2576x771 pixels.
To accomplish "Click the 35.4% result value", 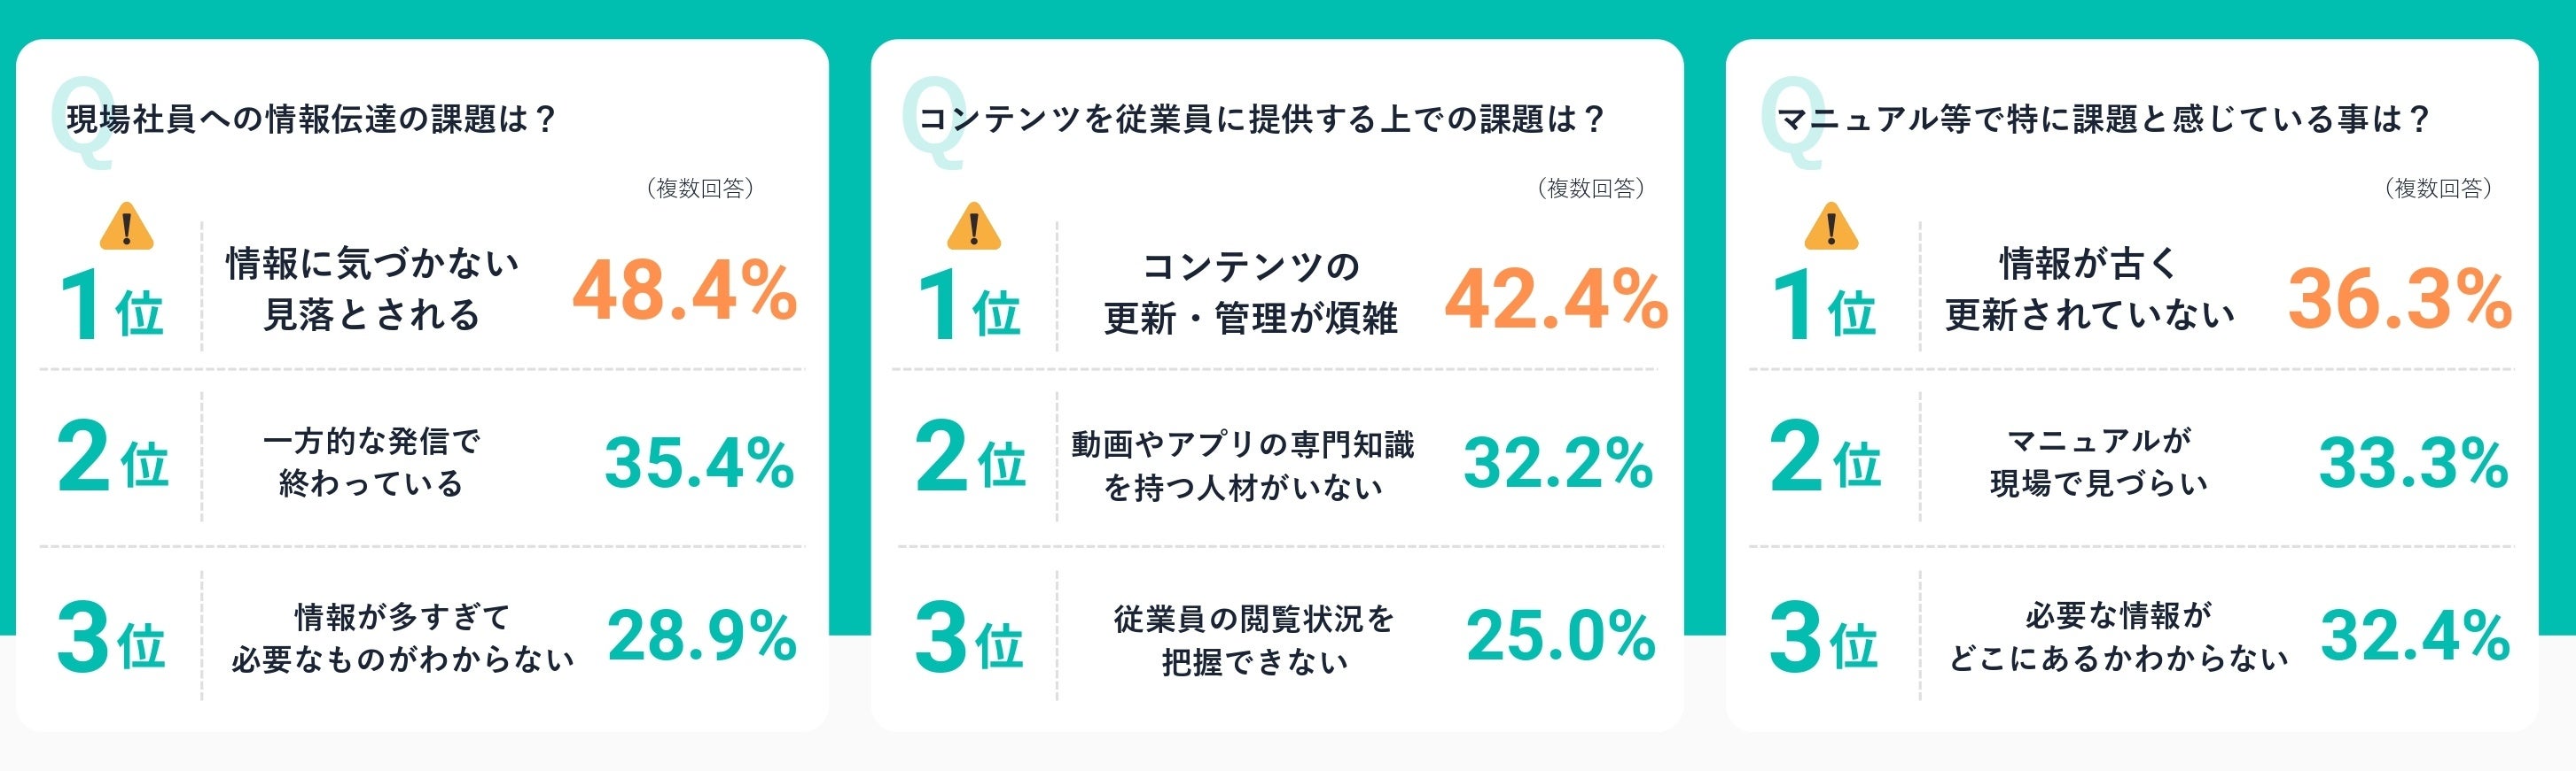I will pos(699,464).
